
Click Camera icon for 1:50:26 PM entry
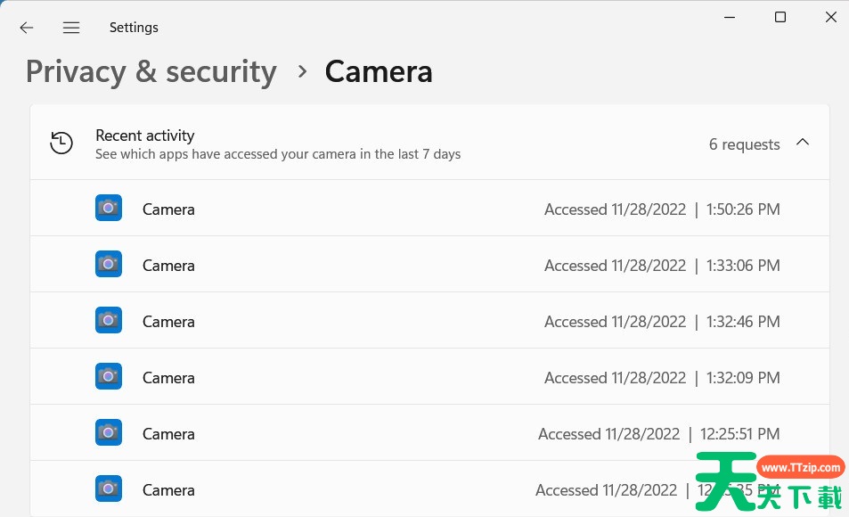[109, 208]
